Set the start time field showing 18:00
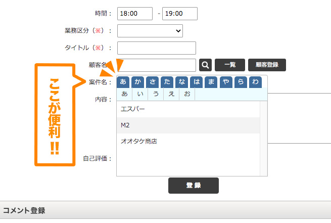The image size is (331, 223). 135,14
